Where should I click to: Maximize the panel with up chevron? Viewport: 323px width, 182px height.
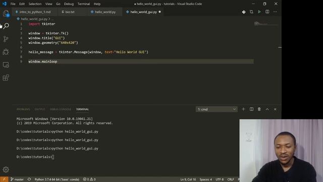point(267,109)
